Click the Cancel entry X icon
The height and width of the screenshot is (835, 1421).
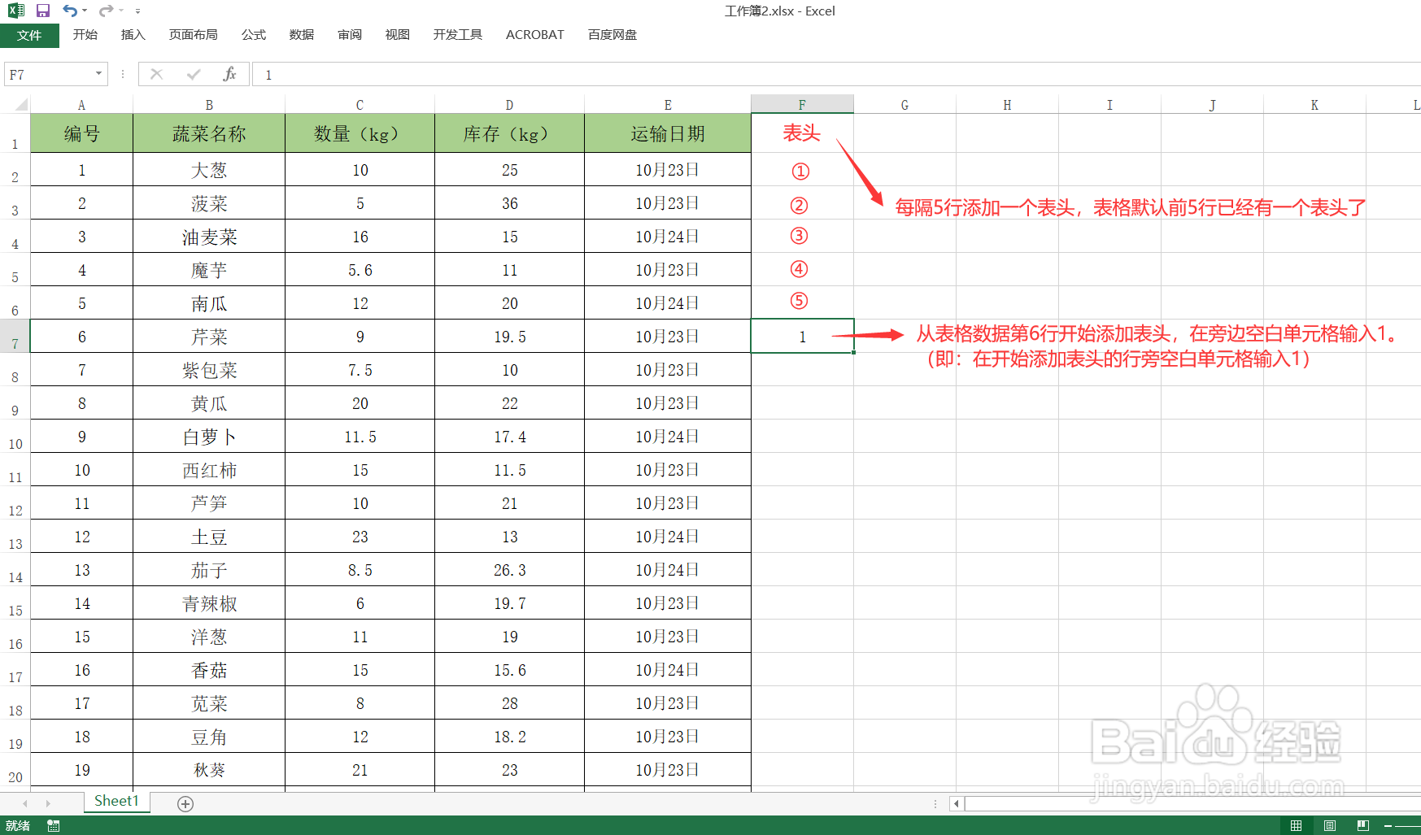(157, 74)
